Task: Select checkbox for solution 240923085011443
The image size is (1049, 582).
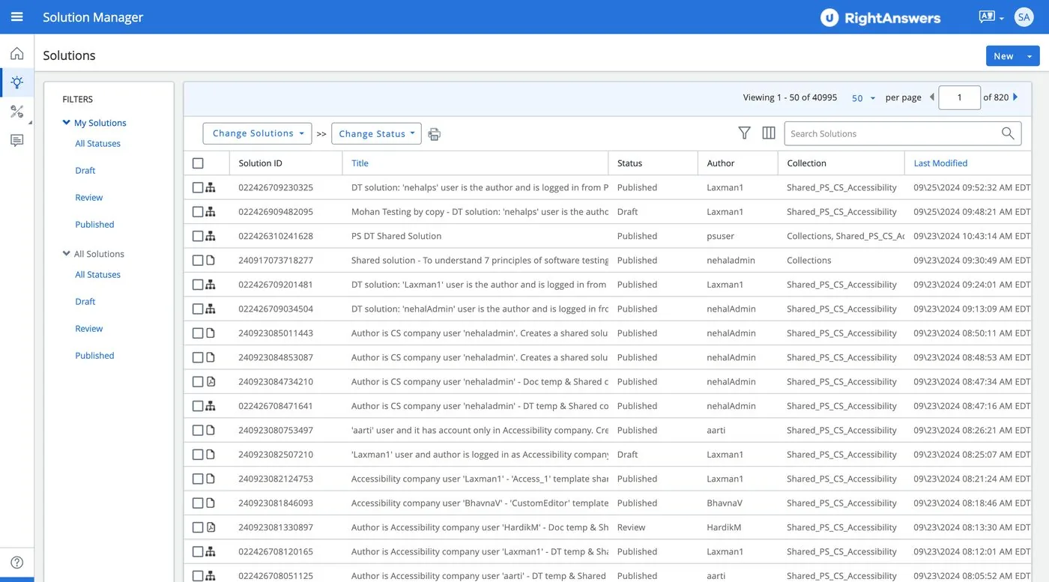Action: [x=198, y=333]
